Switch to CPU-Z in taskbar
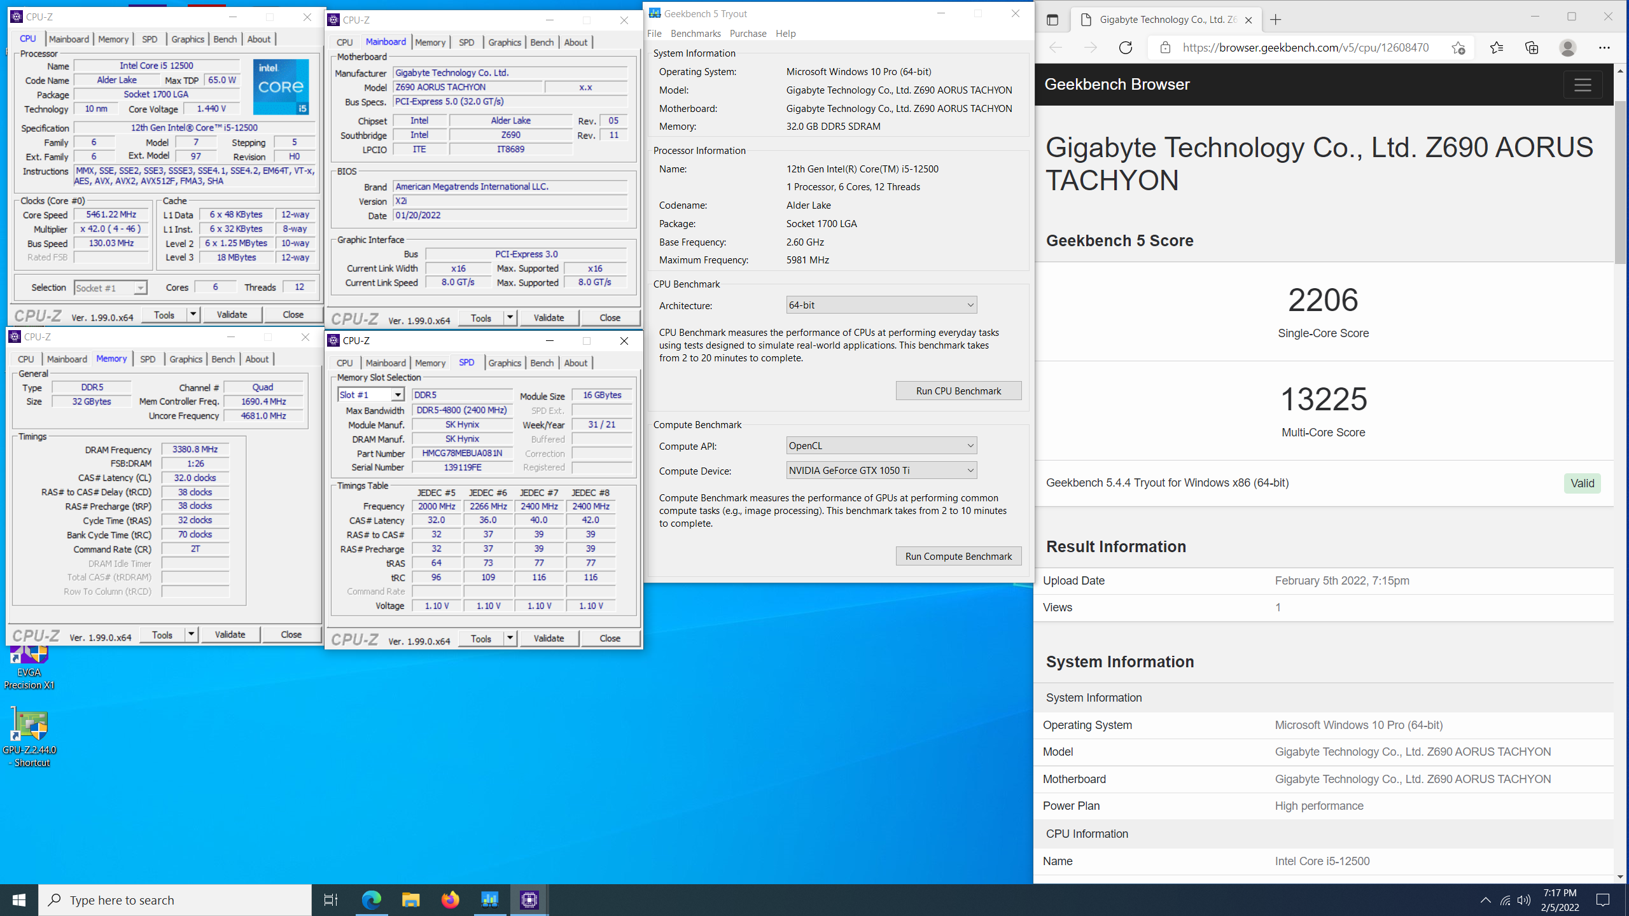 coord(529,899)
